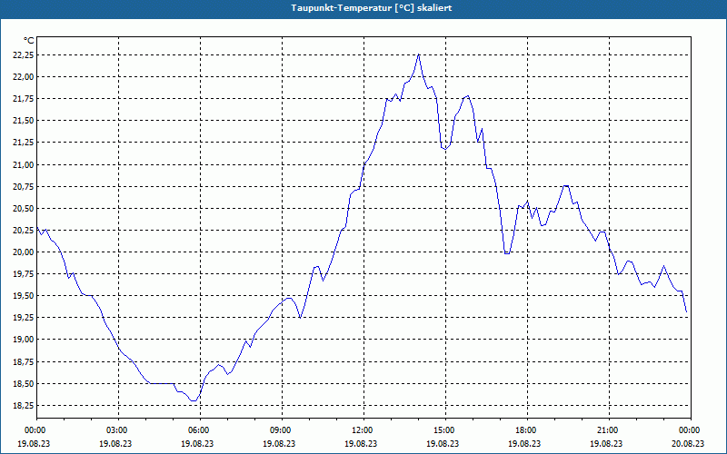Click the 19,00 y-axis value
This screenshot has height=454, width=727.
coord(23,340)
